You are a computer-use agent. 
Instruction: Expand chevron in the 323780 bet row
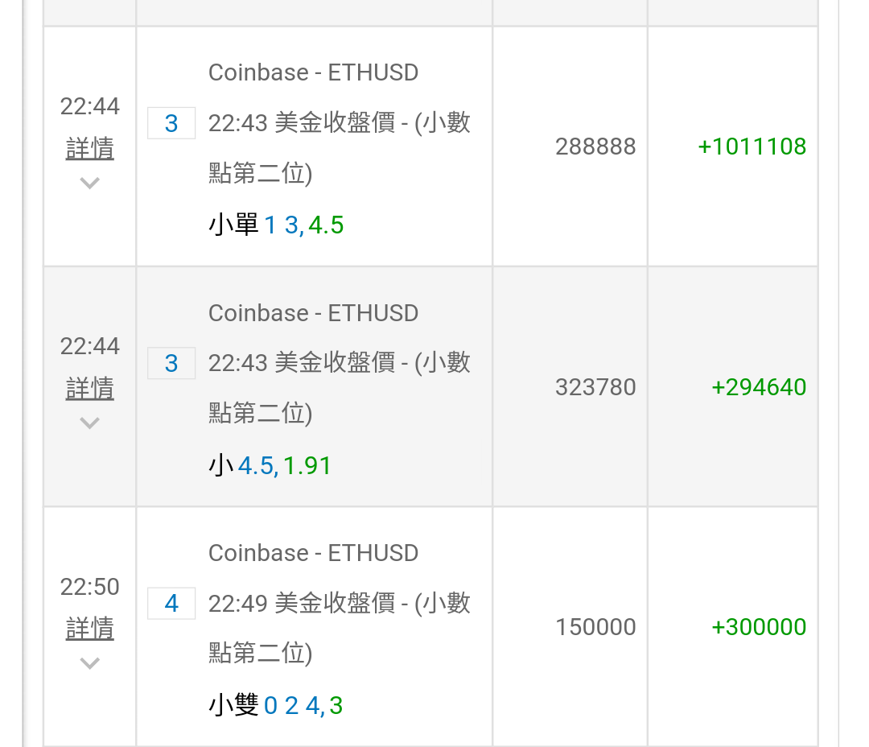pyautogui.click(x=90, y=423)
